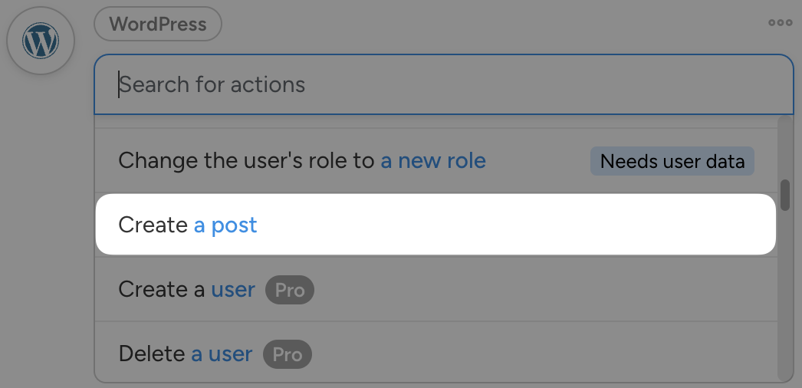Screen dimensions: 802x388
Task: Click 'a user' link in Delete row
Action: tap(222, 353)
